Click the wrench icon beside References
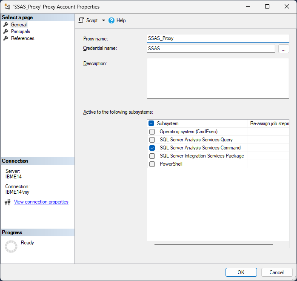 click(x=6, y=38)
